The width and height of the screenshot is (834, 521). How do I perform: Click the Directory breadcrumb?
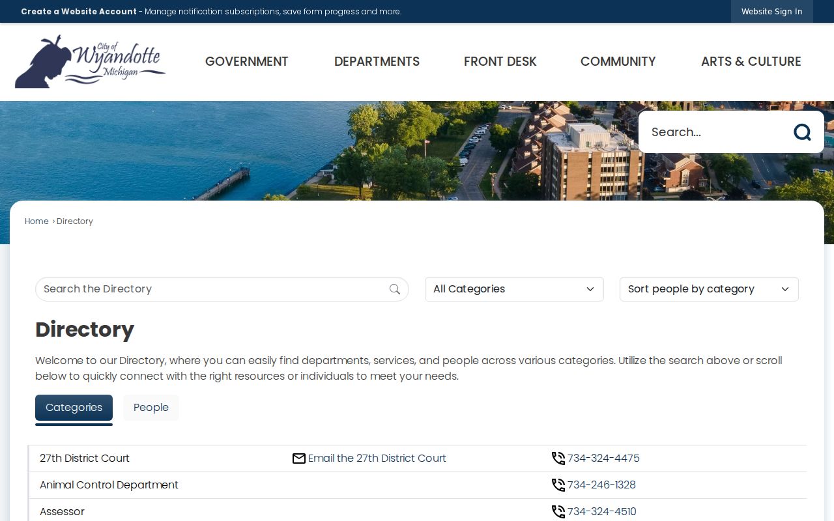pos(75,221)
